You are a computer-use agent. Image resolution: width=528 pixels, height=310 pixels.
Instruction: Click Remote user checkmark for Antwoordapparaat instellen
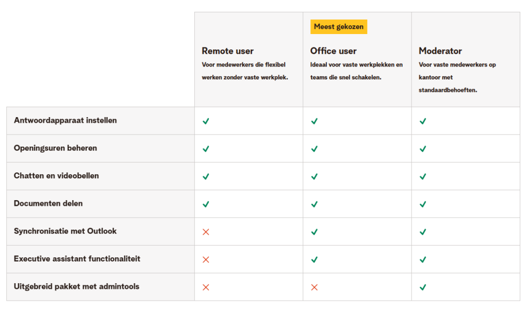(206, 121)
